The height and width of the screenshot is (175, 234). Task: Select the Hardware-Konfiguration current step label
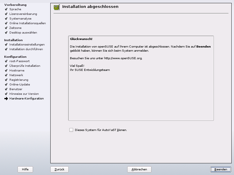coord(26,99)
